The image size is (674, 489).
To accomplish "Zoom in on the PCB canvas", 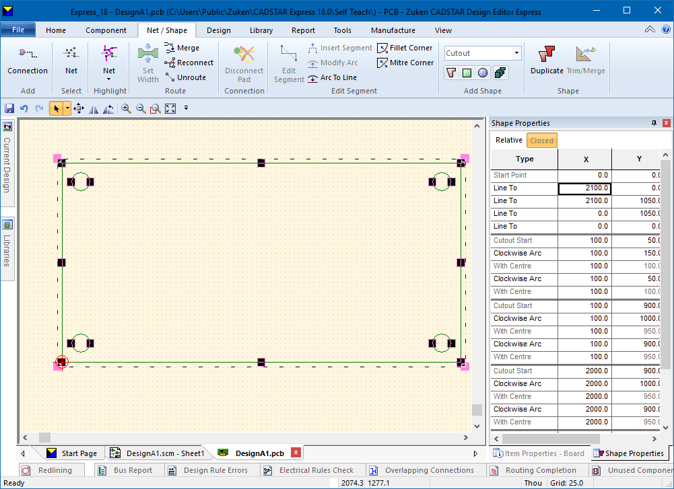I will point(126,108).
